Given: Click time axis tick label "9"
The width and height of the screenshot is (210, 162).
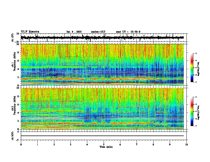Looking at the screenshot, I should [170, 145].
